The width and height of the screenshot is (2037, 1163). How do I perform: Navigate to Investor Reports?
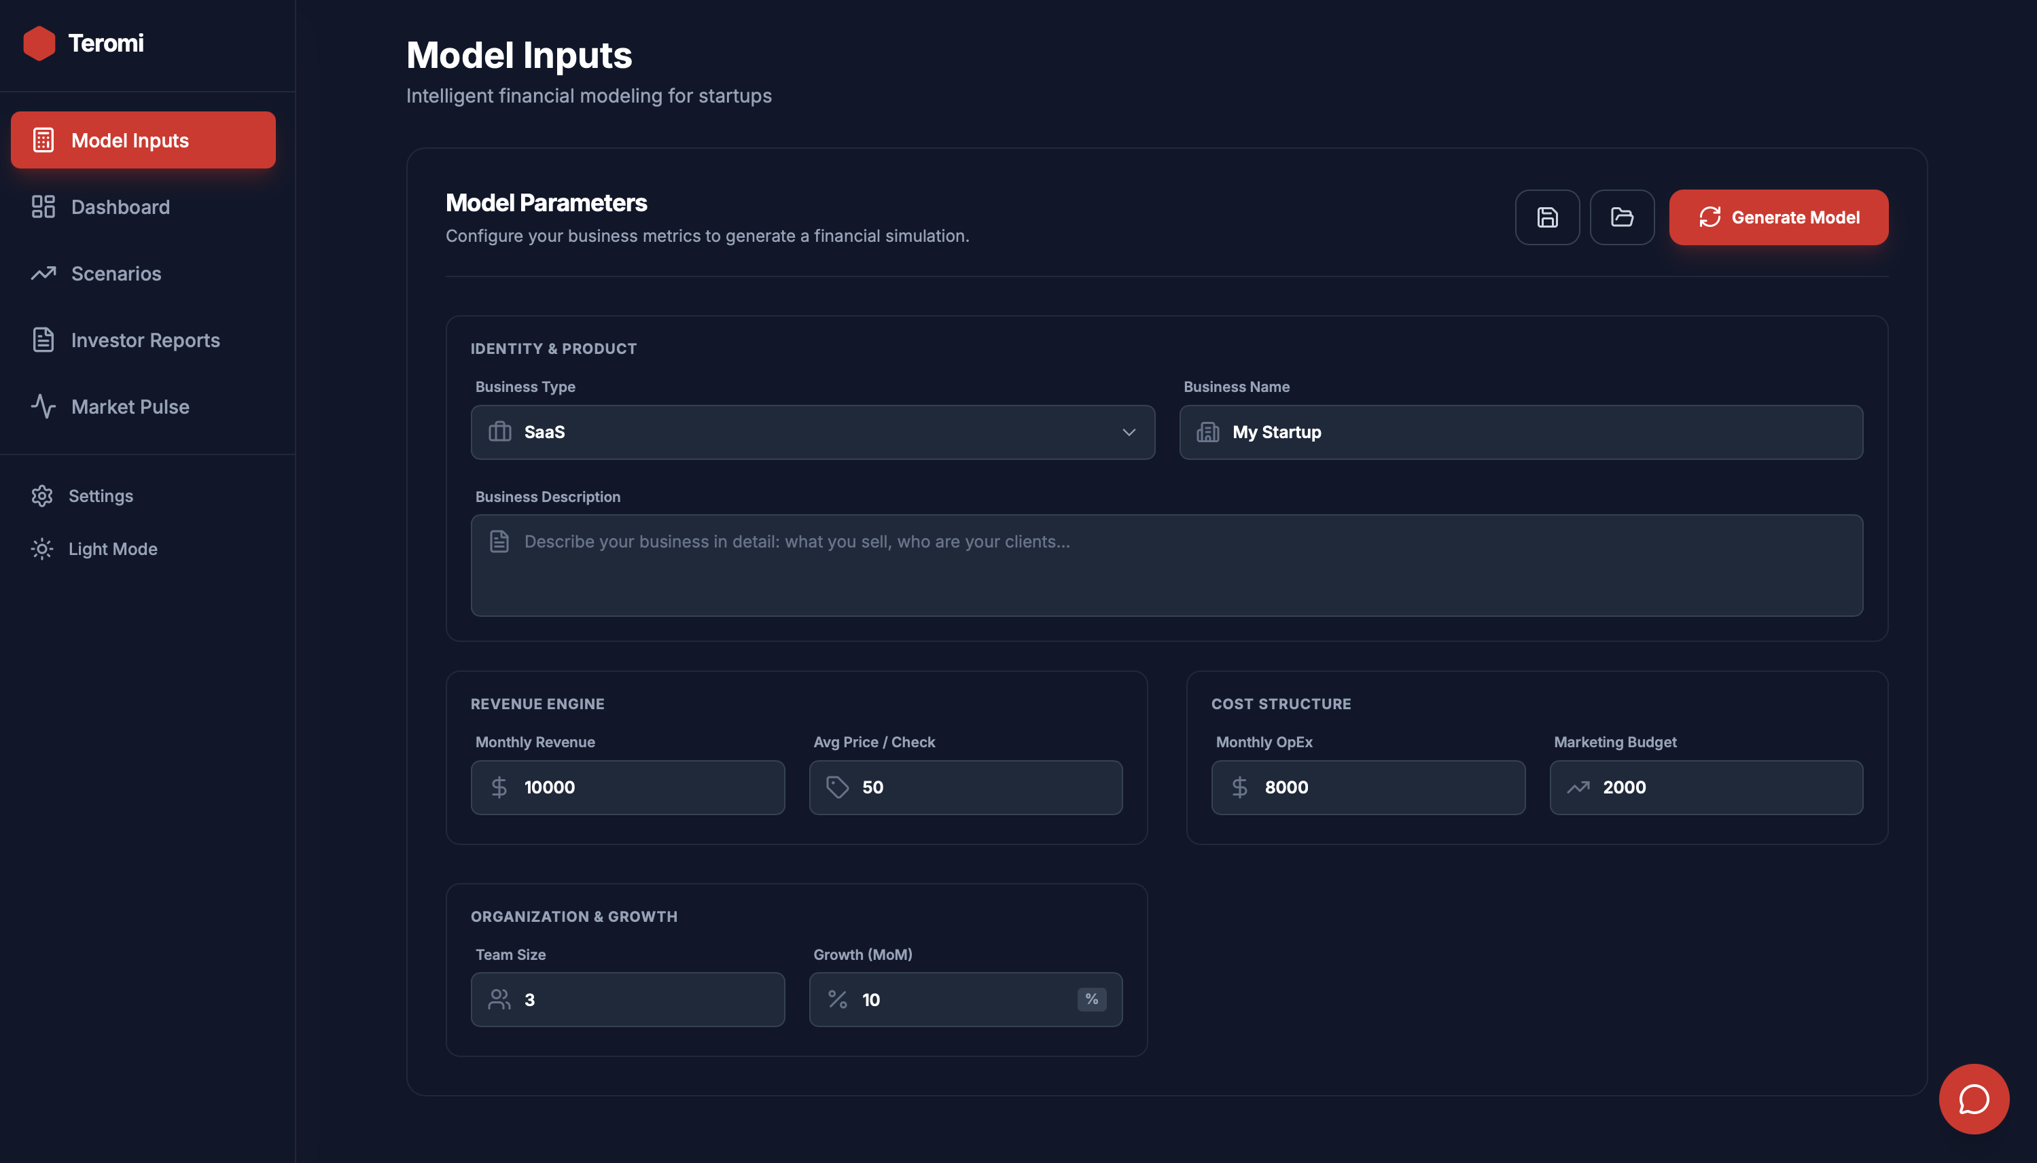point(145,339)
